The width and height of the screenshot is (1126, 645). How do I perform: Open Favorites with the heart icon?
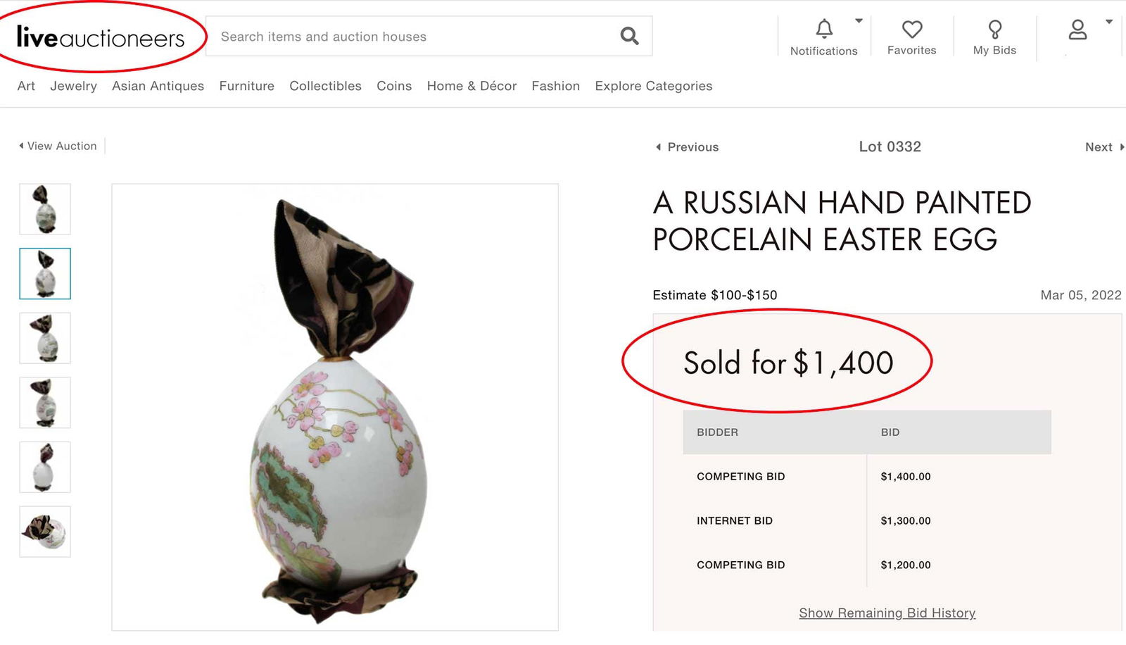point(912,30)
